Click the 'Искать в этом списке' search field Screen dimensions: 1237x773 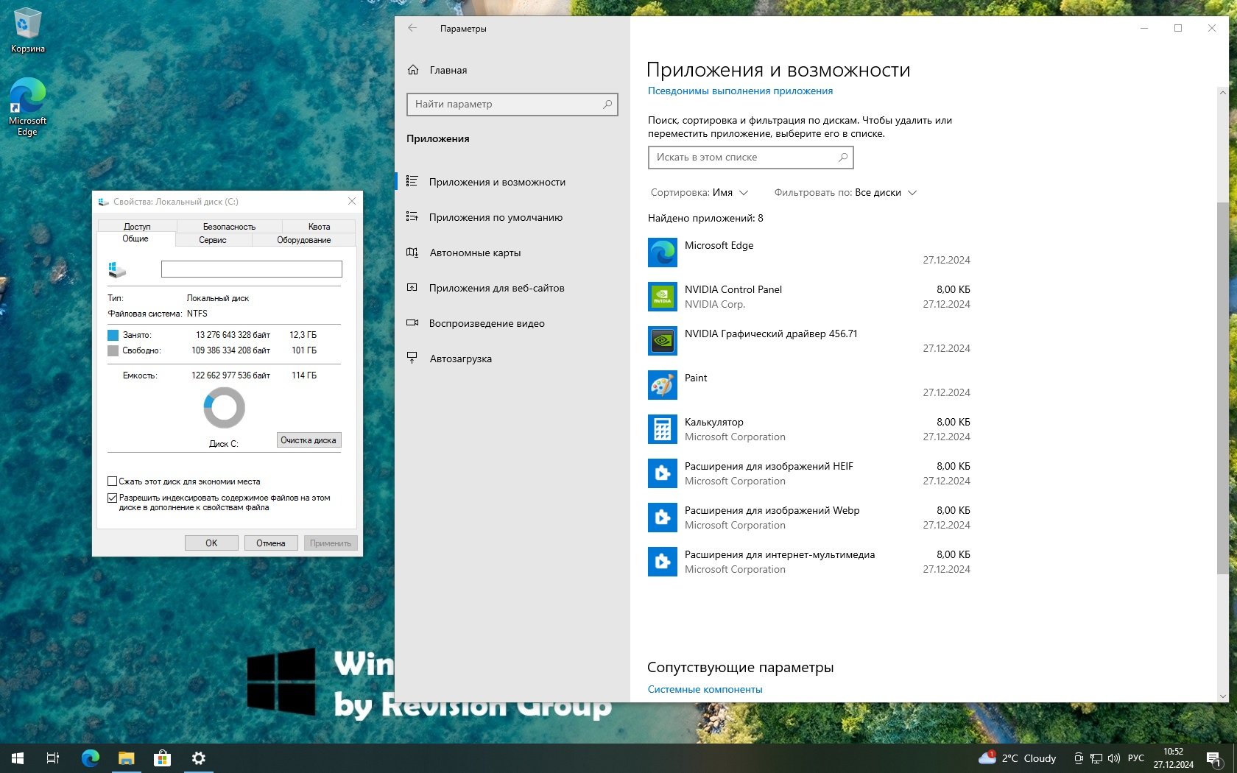click(x=744, y=158)
